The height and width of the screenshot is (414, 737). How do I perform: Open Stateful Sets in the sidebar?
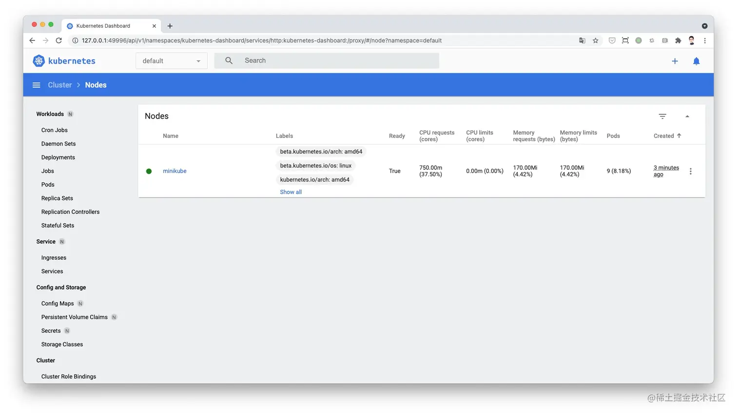(x=58, y=225)
